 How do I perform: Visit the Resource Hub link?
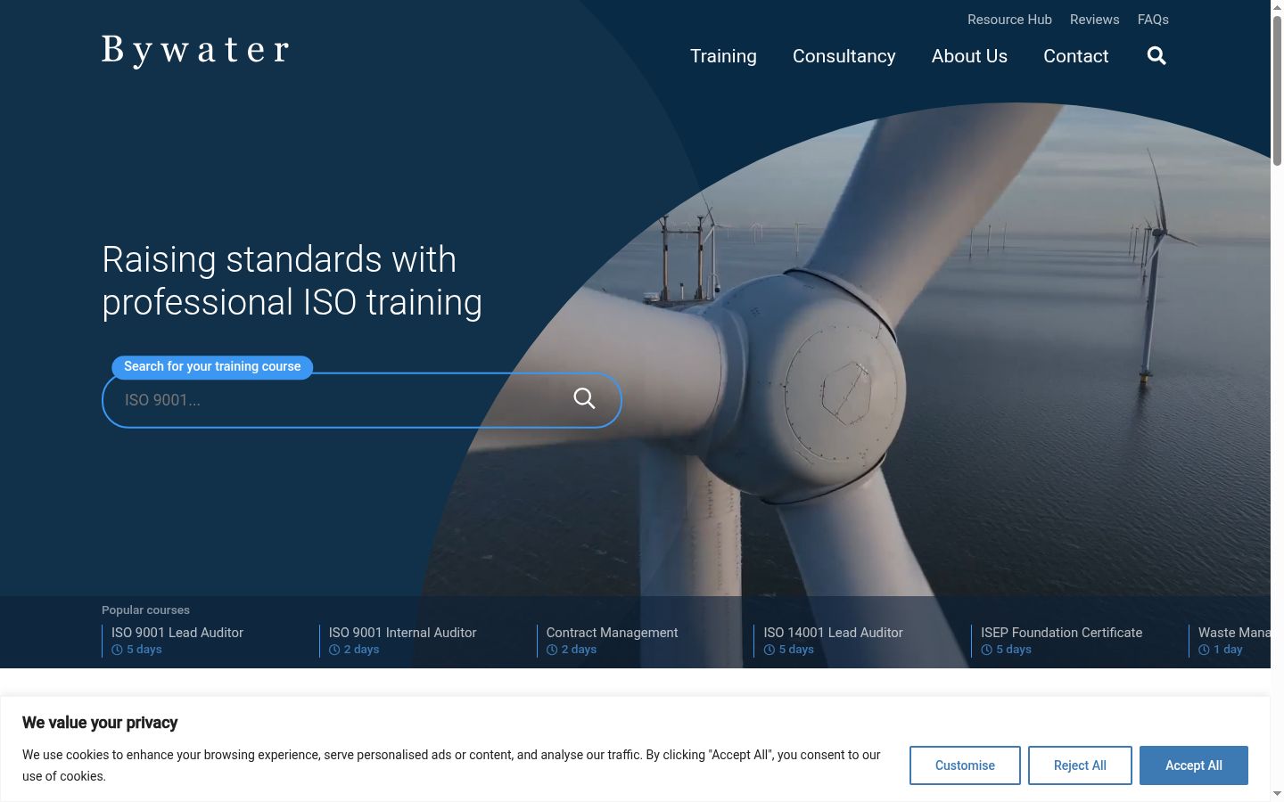pyautogui.click(x=1009, y=20)
